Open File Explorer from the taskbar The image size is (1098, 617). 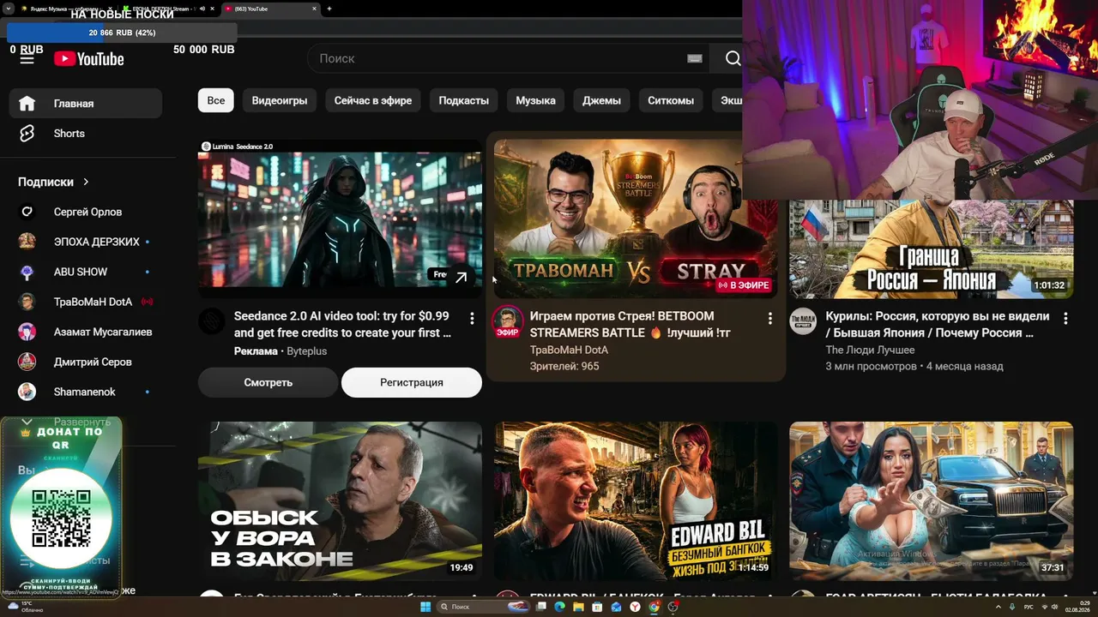[578, 607]
